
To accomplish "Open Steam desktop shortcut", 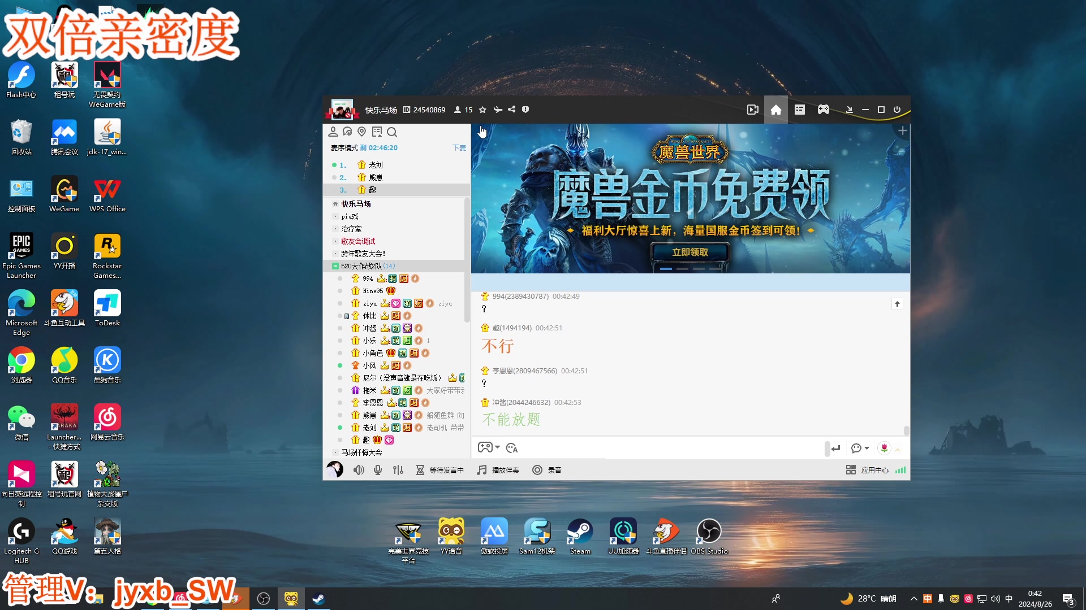I will click(x=580, y=537).
